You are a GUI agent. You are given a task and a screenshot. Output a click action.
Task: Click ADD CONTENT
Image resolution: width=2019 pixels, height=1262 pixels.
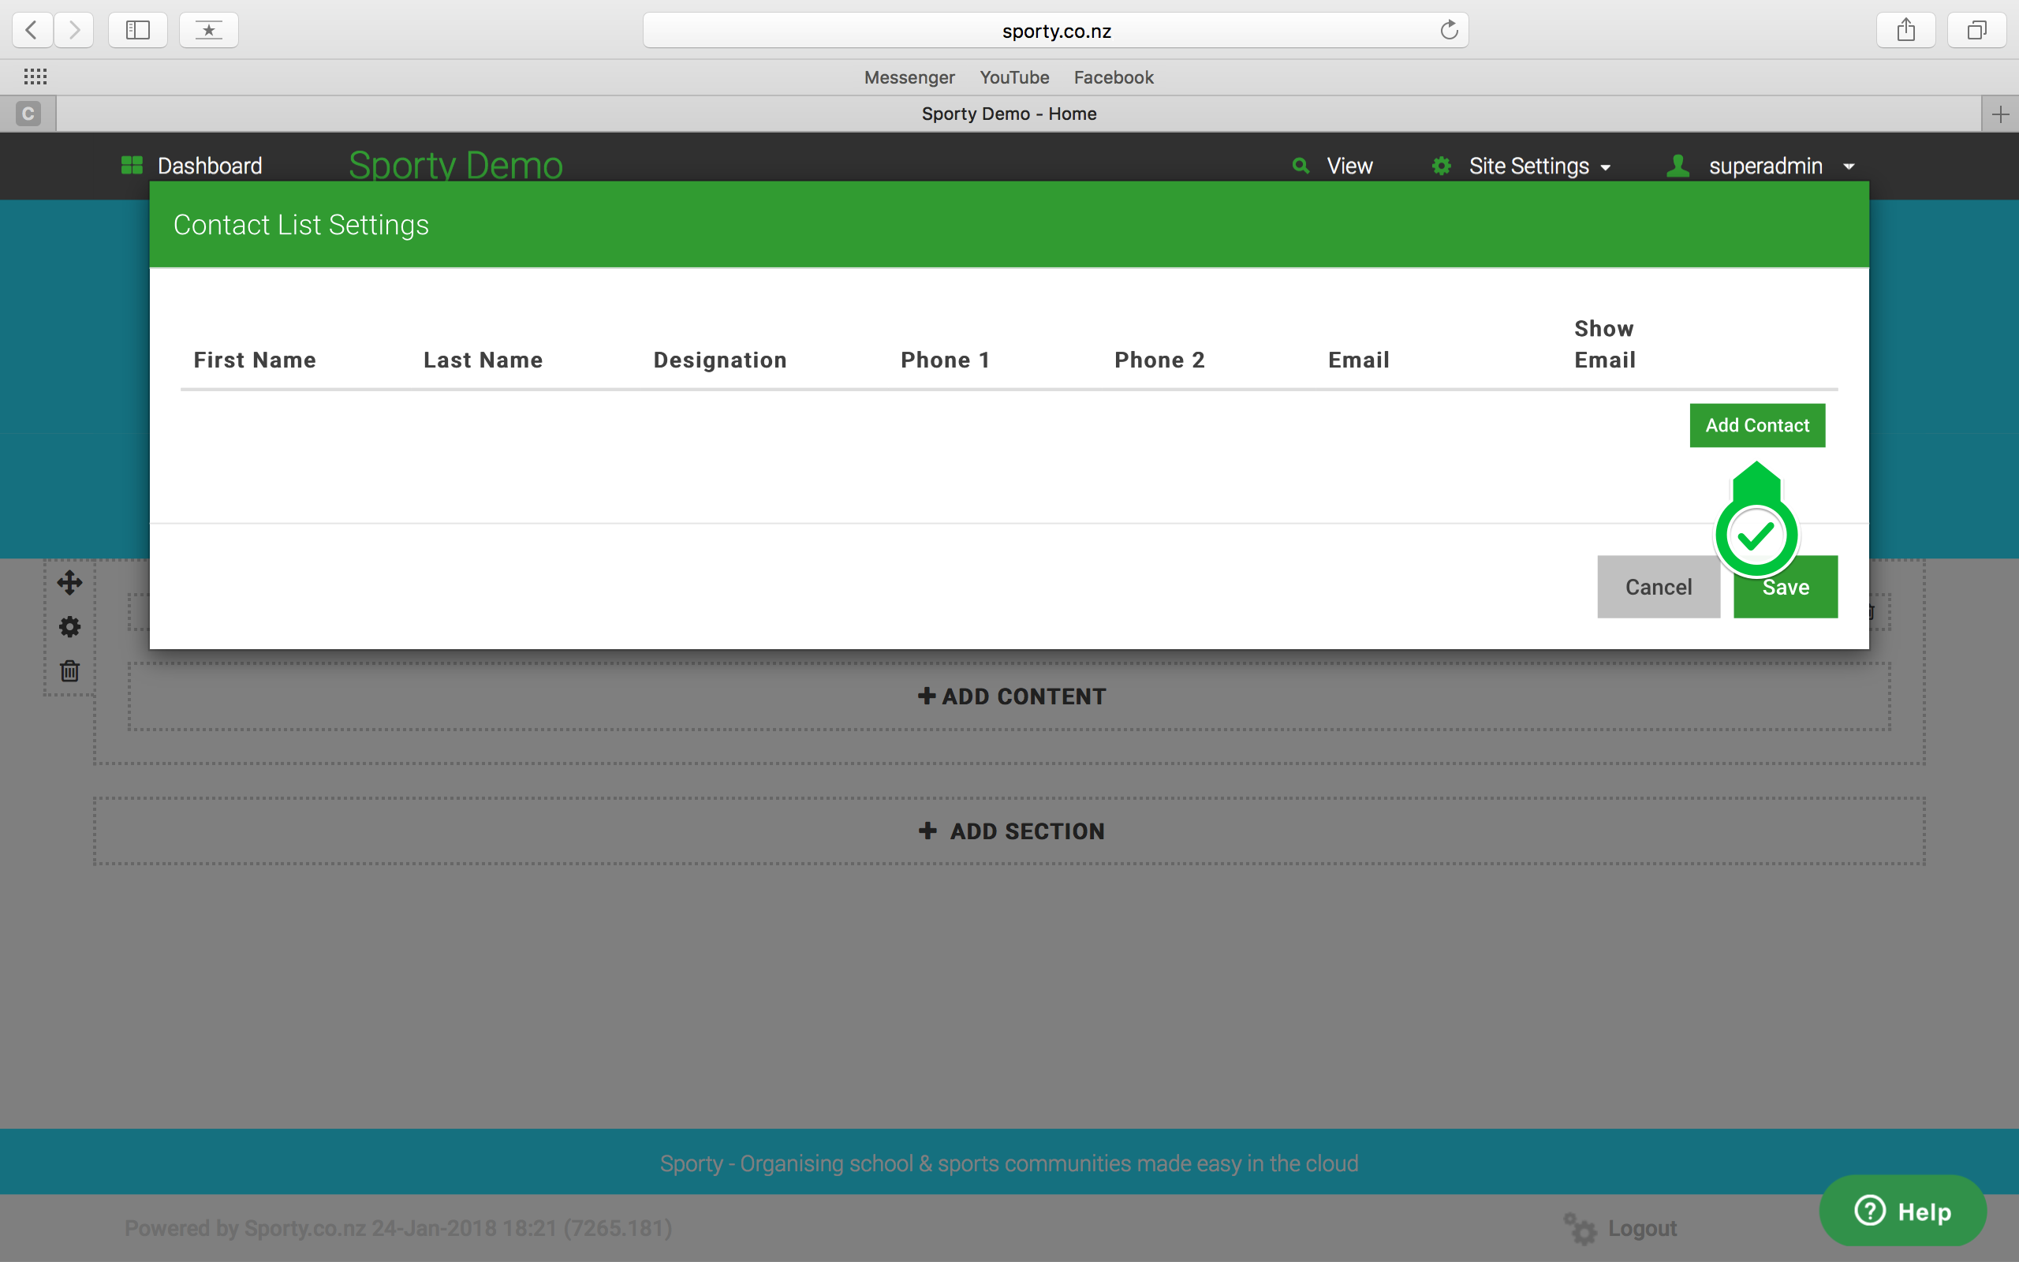1010,696
